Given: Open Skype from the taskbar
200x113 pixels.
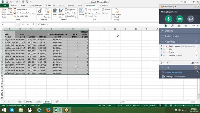Looking at the screenshot, I should tap(12, 110).
